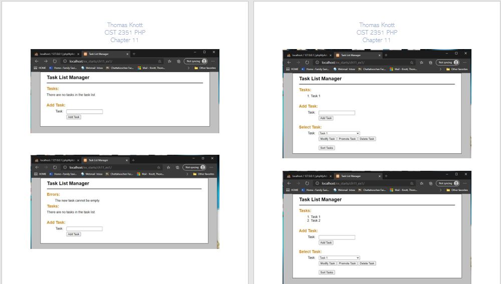Viewport: 501px width, 284px height.
Task: Click the site info icon in the one-task screenshot
Action: [x=317, y=63]
